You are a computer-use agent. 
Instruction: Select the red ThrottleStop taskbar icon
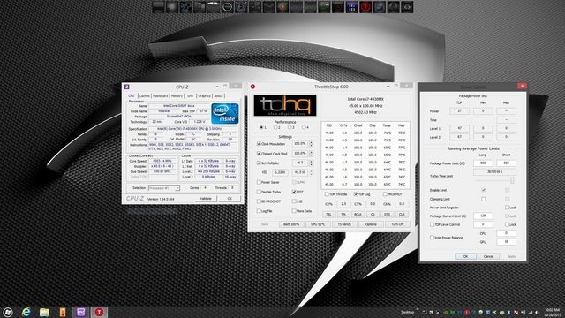[99, 312]
